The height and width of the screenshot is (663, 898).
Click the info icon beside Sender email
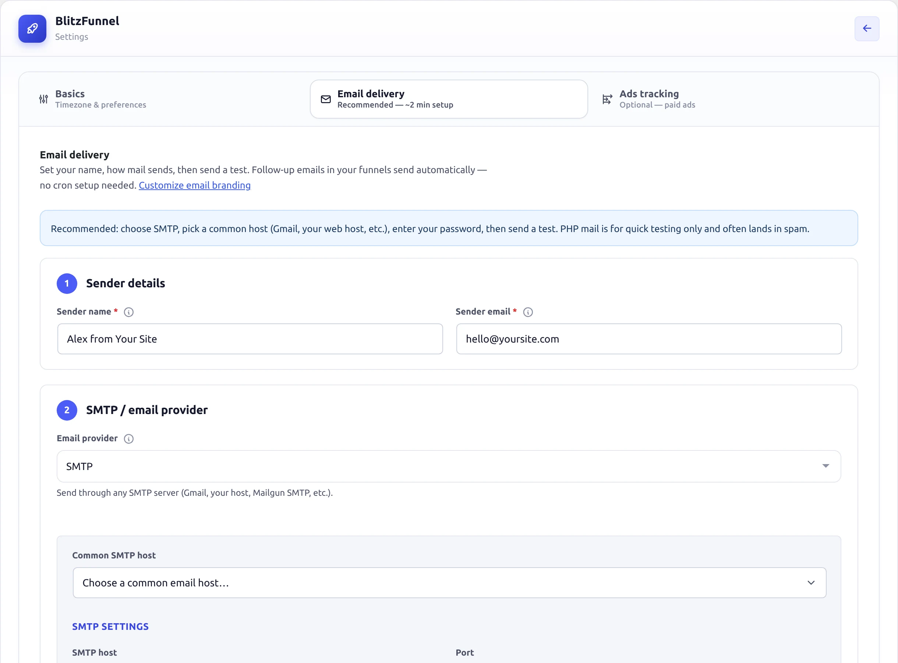coord(528,312)
